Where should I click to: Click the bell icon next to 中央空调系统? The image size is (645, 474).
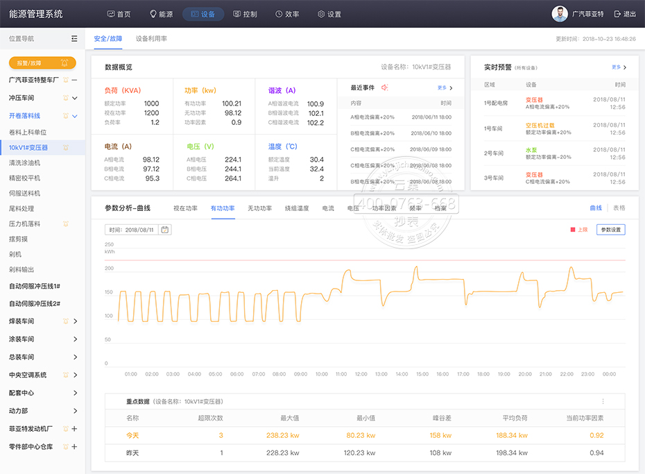point(65,375)
